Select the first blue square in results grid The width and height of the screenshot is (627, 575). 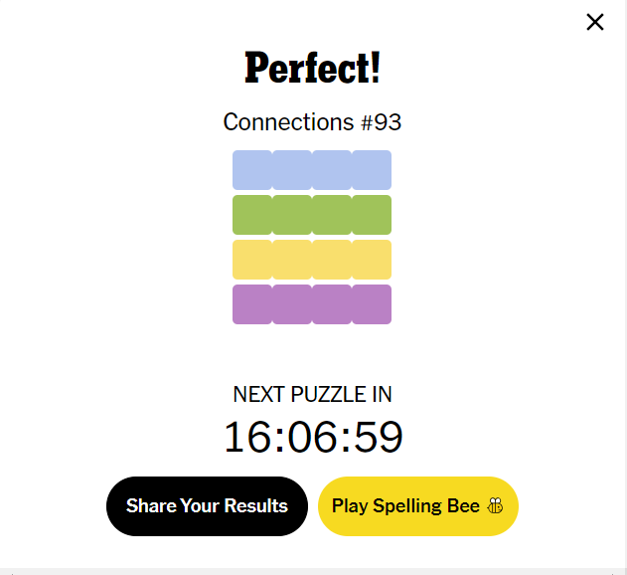(x=252, y=170)
